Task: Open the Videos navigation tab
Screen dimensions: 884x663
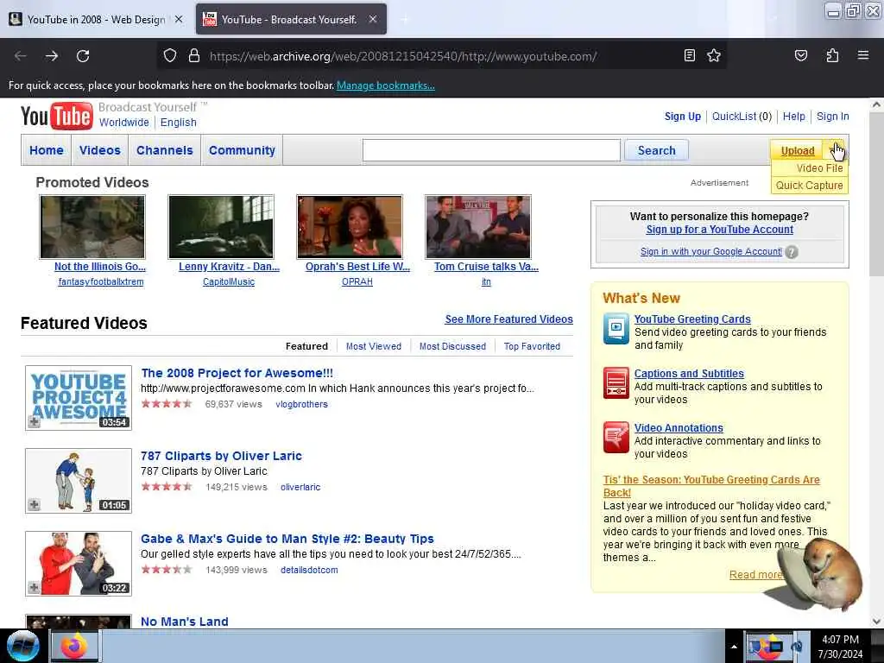Action: (100, 150)
